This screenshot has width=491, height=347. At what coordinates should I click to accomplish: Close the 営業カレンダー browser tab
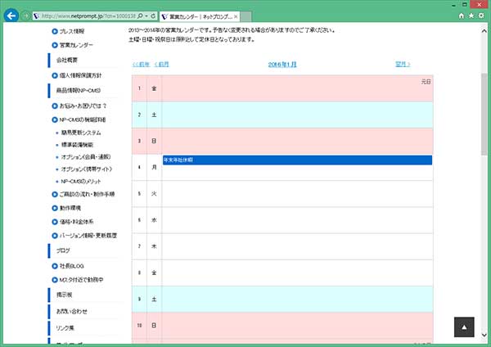(x=236, y=16)
